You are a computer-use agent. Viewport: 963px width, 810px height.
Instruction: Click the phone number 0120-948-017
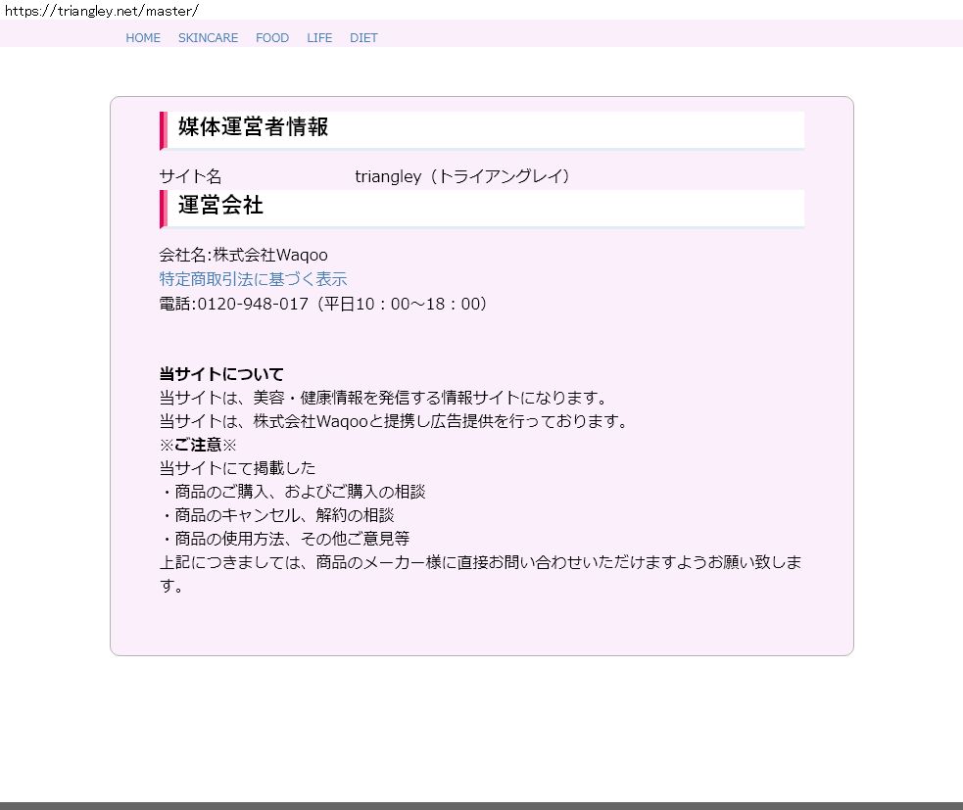pyautogui.click(x=253, y=304)
